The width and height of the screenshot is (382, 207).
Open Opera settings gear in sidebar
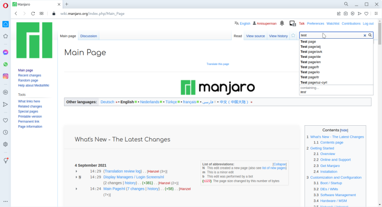tap(5, 144)
